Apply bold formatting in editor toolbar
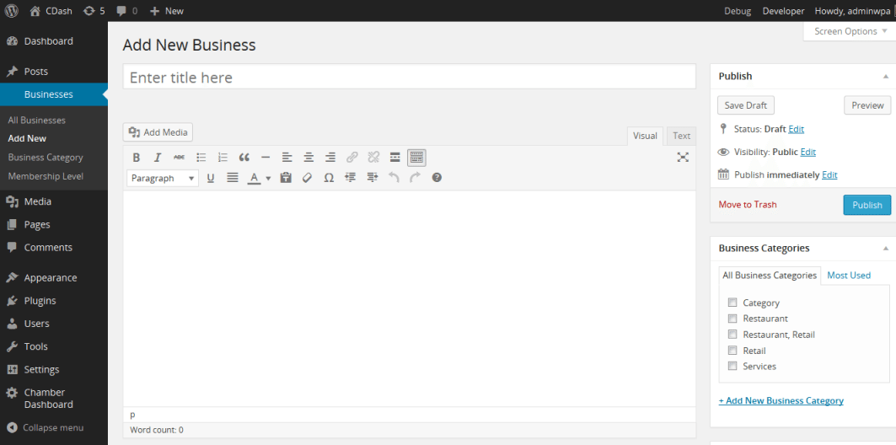 tap(136, 158)
